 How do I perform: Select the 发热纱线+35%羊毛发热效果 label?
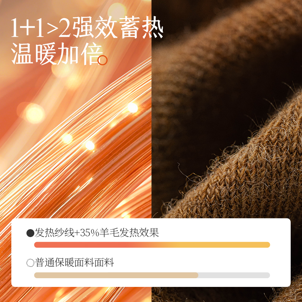click(x=97, y=233)
